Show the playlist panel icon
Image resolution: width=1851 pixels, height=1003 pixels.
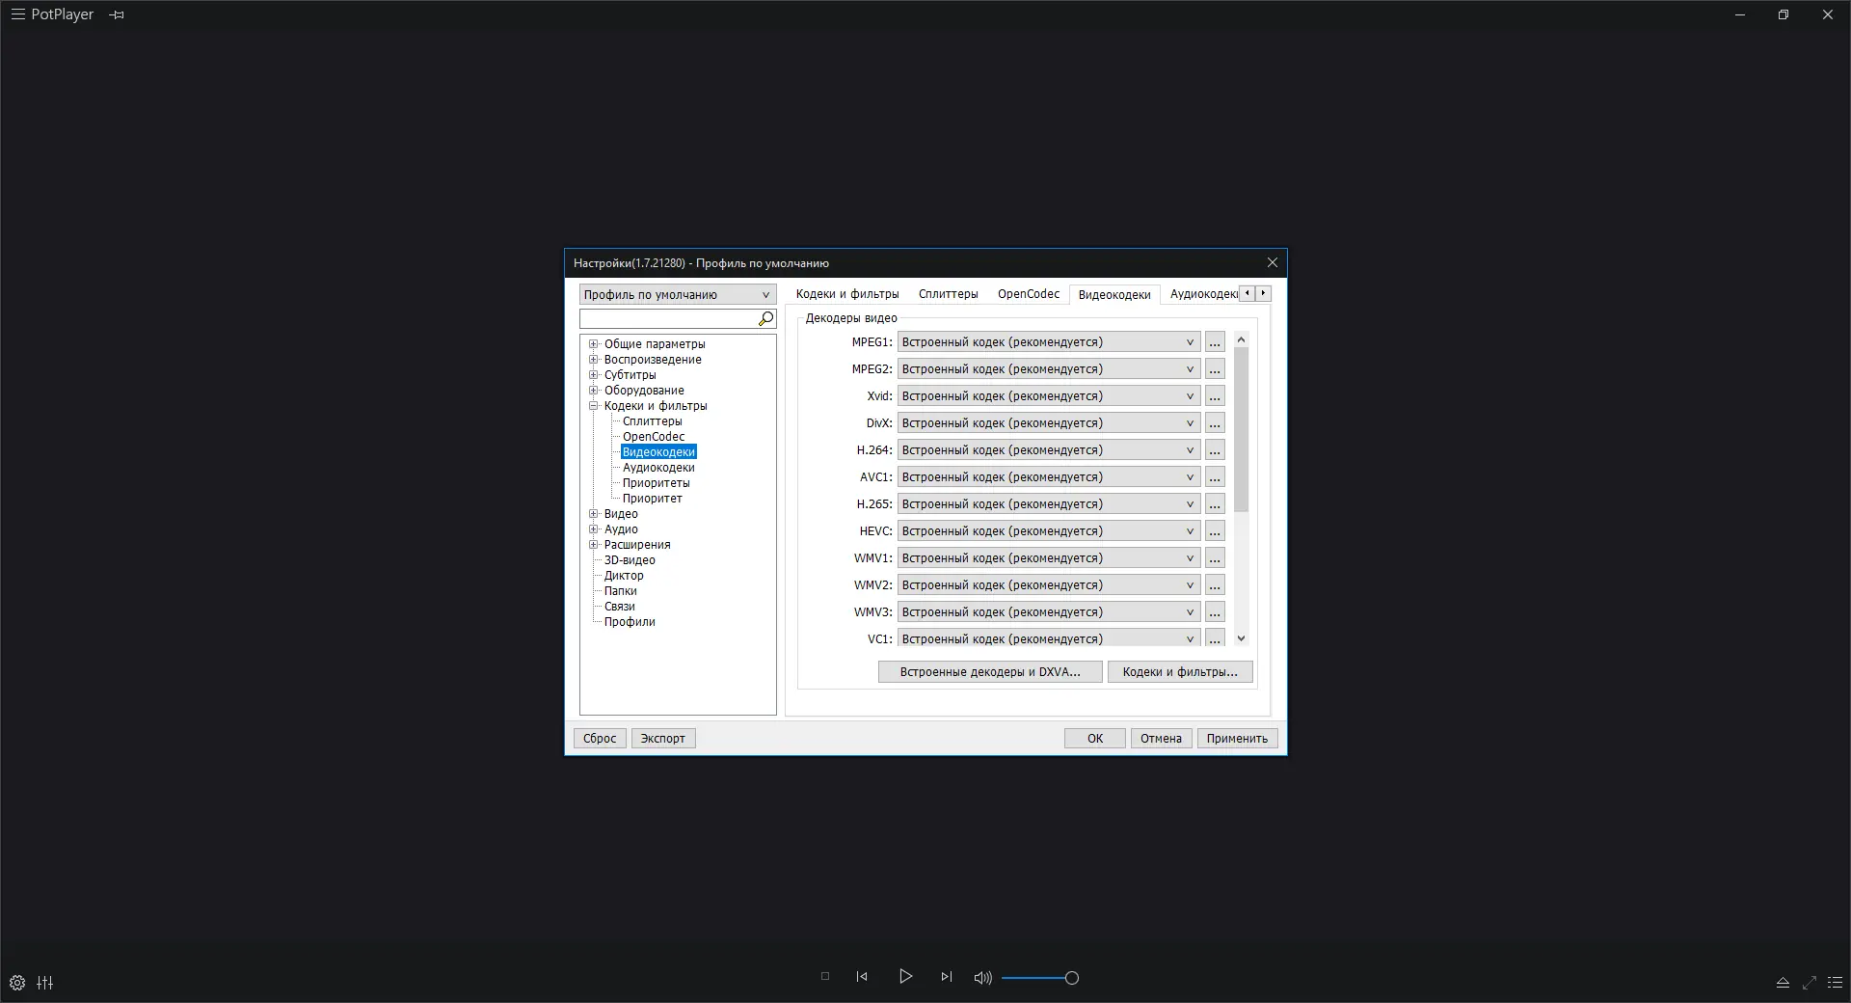pos(1836,984)
